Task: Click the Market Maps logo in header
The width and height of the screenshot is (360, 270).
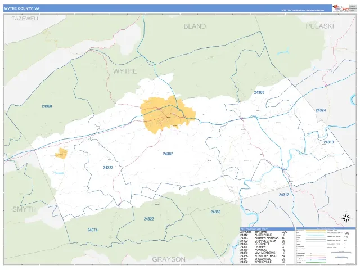Action: coord(340,8)
